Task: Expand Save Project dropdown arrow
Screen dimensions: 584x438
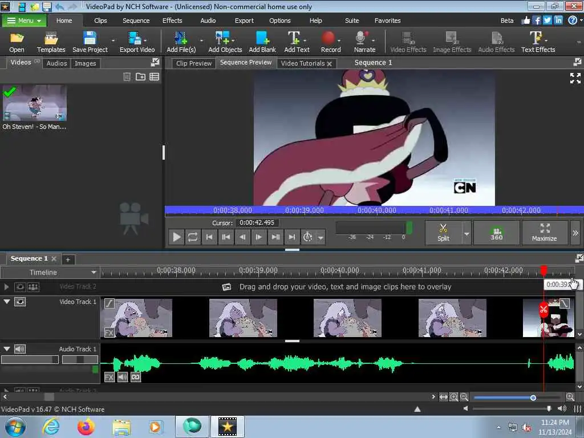Action: click(x=113, y=40)
